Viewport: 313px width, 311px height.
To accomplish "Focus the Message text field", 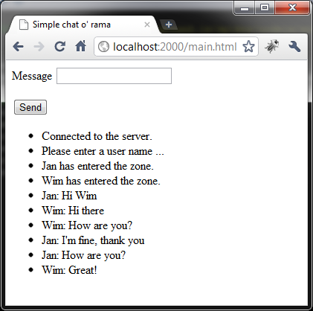I will [114, 76].
